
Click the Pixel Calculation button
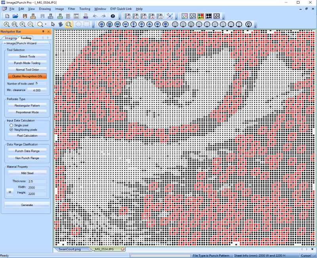[27, 136]
